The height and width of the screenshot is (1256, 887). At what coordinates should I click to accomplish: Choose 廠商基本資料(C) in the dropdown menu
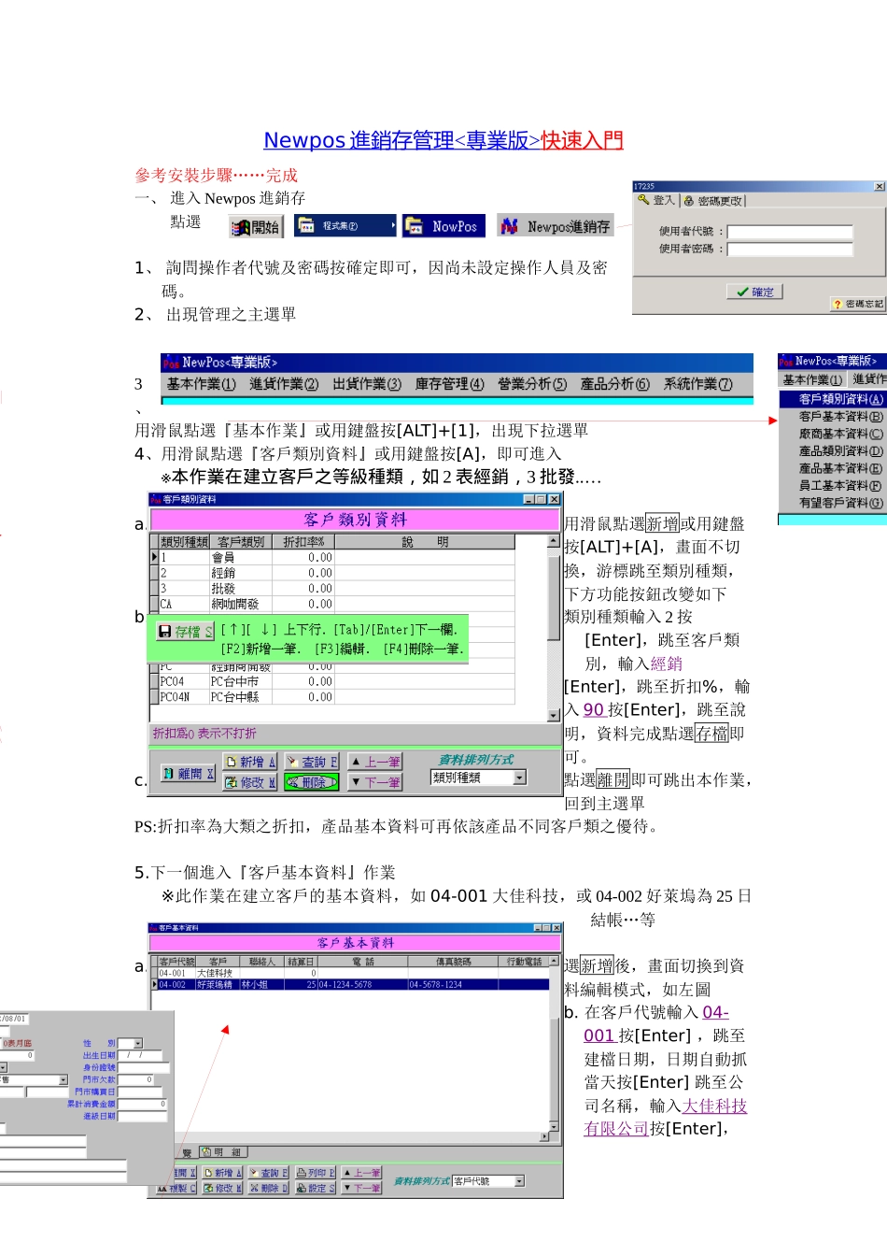pyautogui.click(x=833, y=434)
